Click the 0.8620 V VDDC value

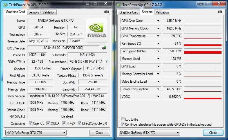tap(172, 97)
